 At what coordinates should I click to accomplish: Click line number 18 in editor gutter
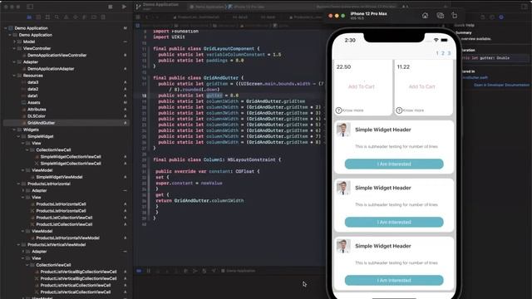(x=144, y=96)
